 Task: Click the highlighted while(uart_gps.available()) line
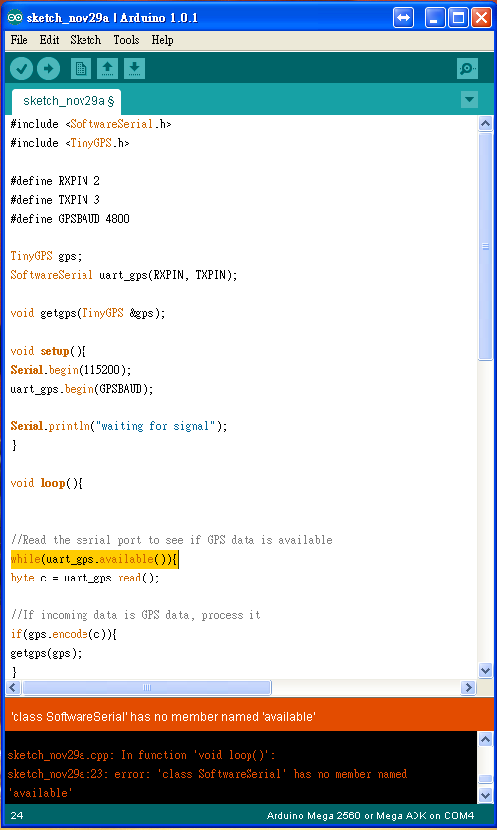(94, 559)
